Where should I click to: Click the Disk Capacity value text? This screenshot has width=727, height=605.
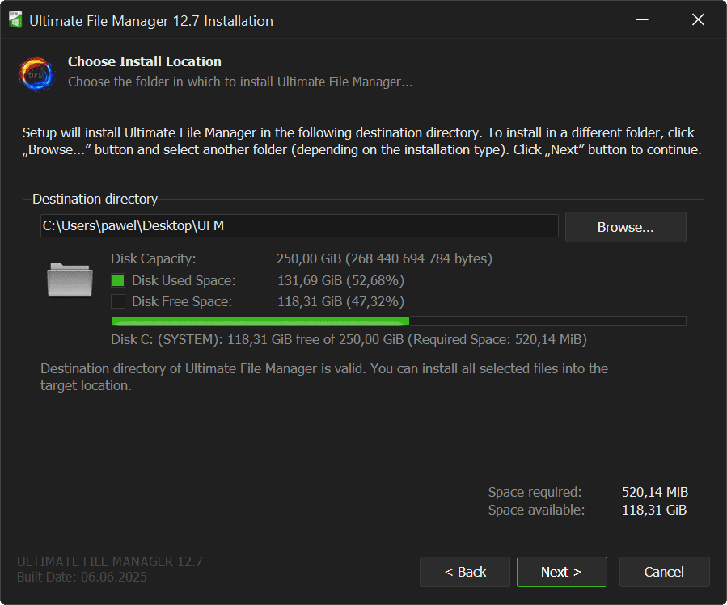(x=384, y=259)
